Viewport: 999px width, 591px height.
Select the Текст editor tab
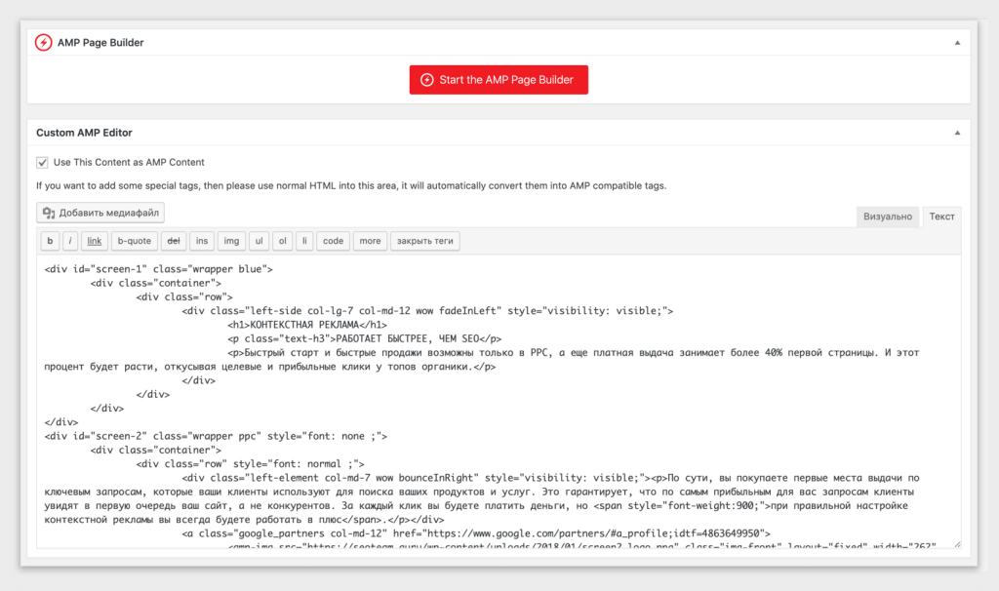[941, 216]
